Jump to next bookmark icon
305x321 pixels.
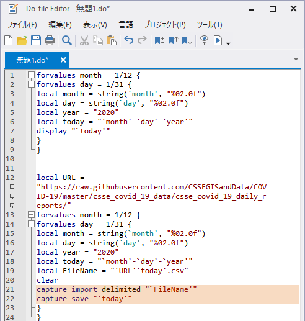pyautogui.click(x=187, y=40)
